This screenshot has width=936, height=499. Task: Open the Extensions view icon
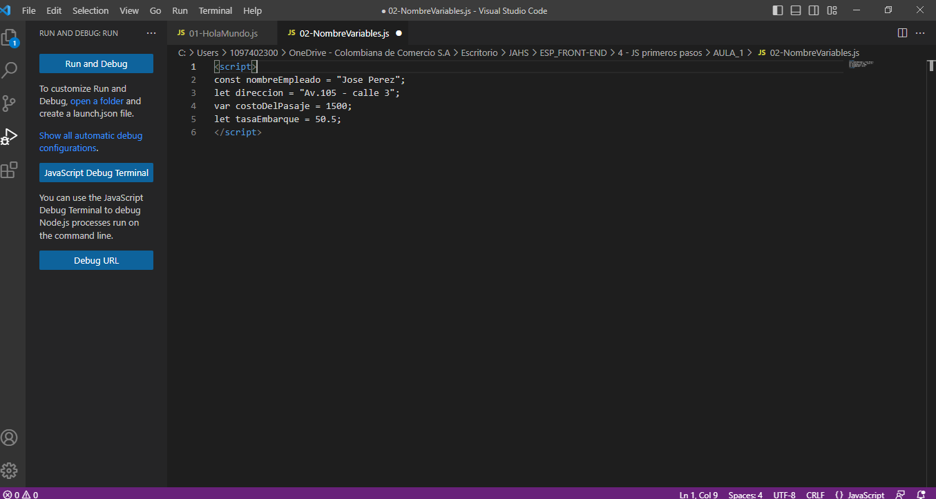coord(10,169)
